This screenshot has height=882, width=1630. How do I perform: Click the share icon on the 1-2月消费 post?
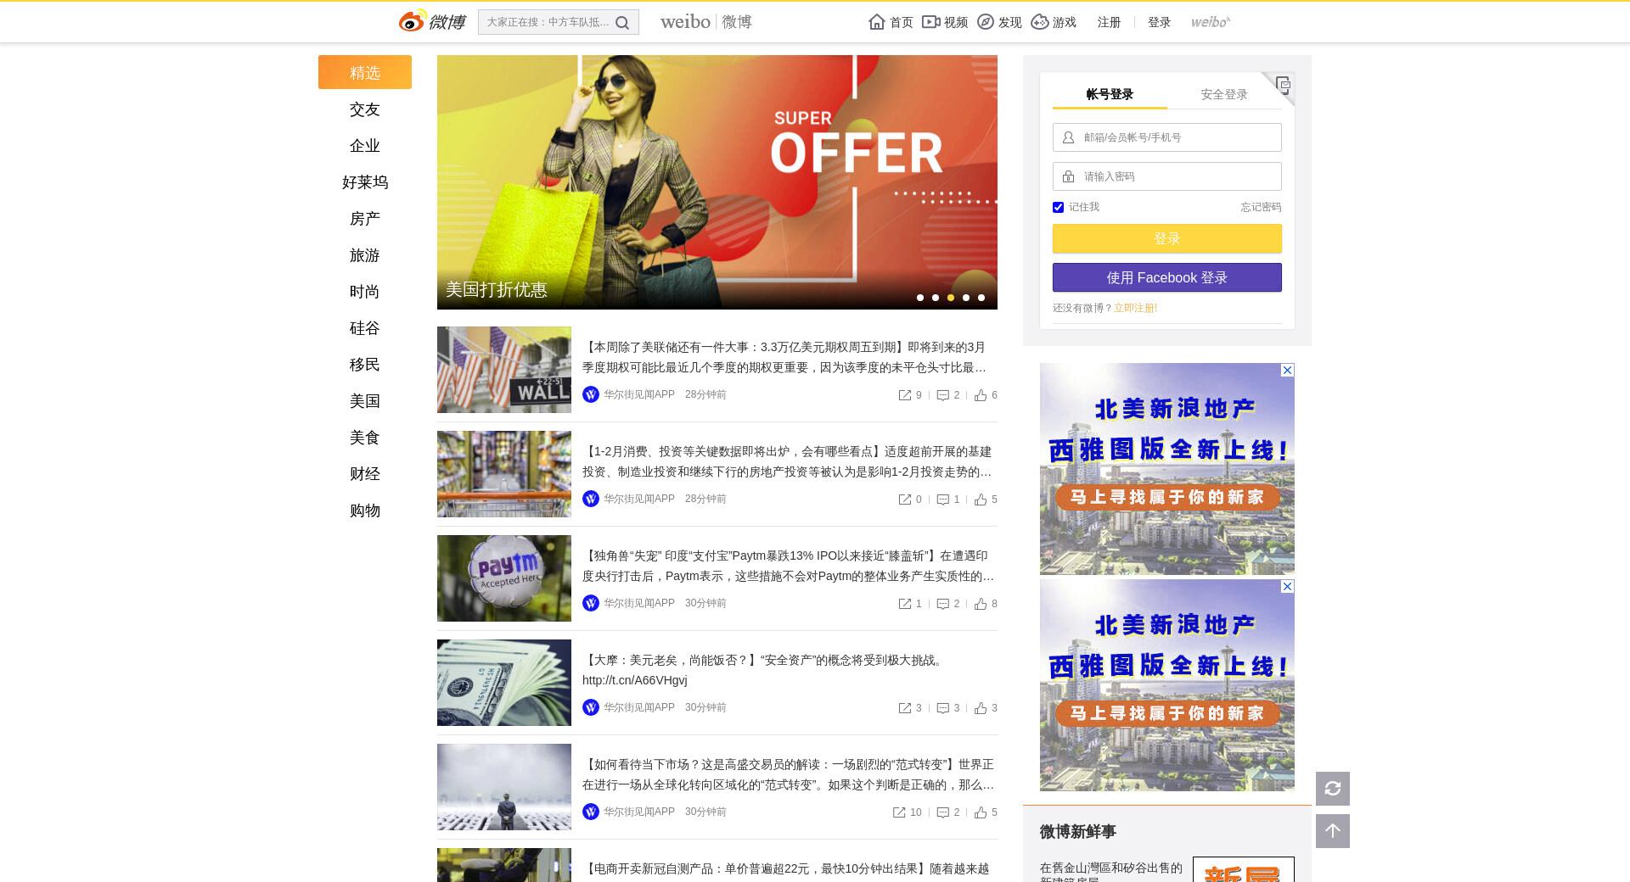[x=905, y=500]
